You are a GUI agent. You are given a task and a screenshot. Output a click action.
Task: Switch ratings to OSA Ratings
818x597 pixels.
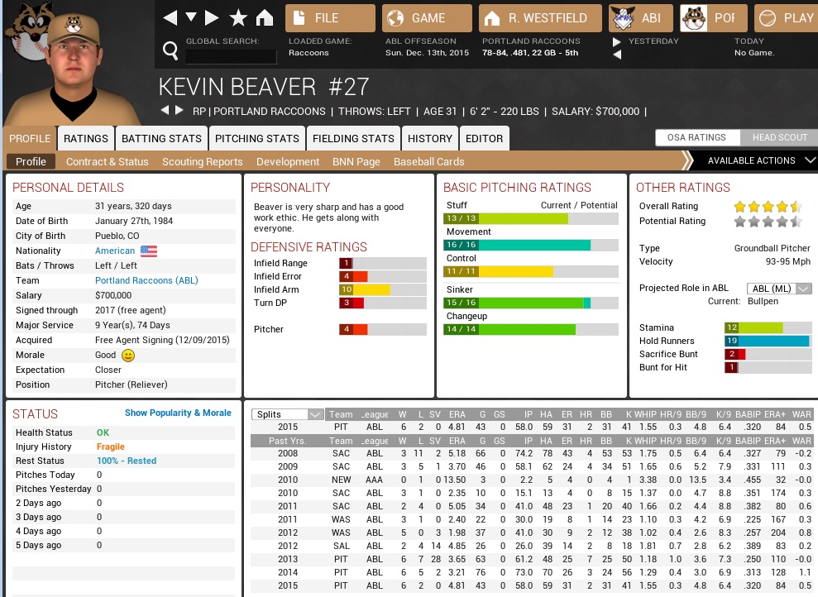click(x=696, y=137)
